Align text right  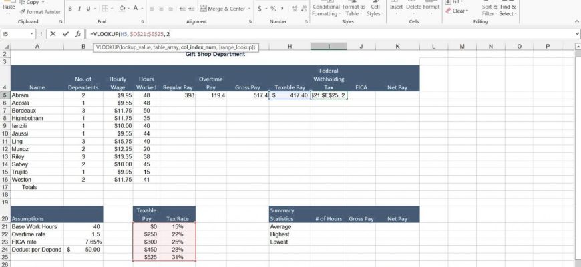[x=170, y=9]
